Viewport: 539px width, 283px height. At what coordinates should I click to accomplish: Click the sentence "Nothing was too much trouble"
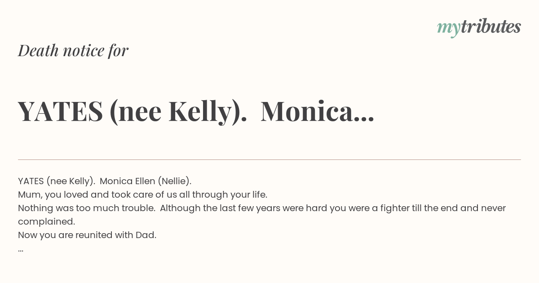pyautogui.click(x=86, y=208)
